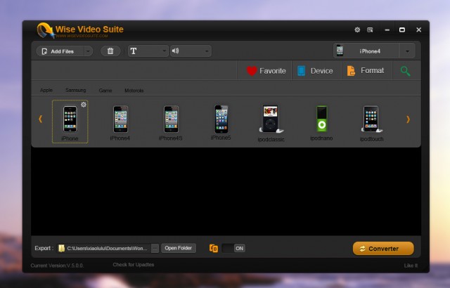This screenshot has width=450, height=288.
Task: Show next devices with right arrow
Action: pyautogui.click(x=408, y=119)
